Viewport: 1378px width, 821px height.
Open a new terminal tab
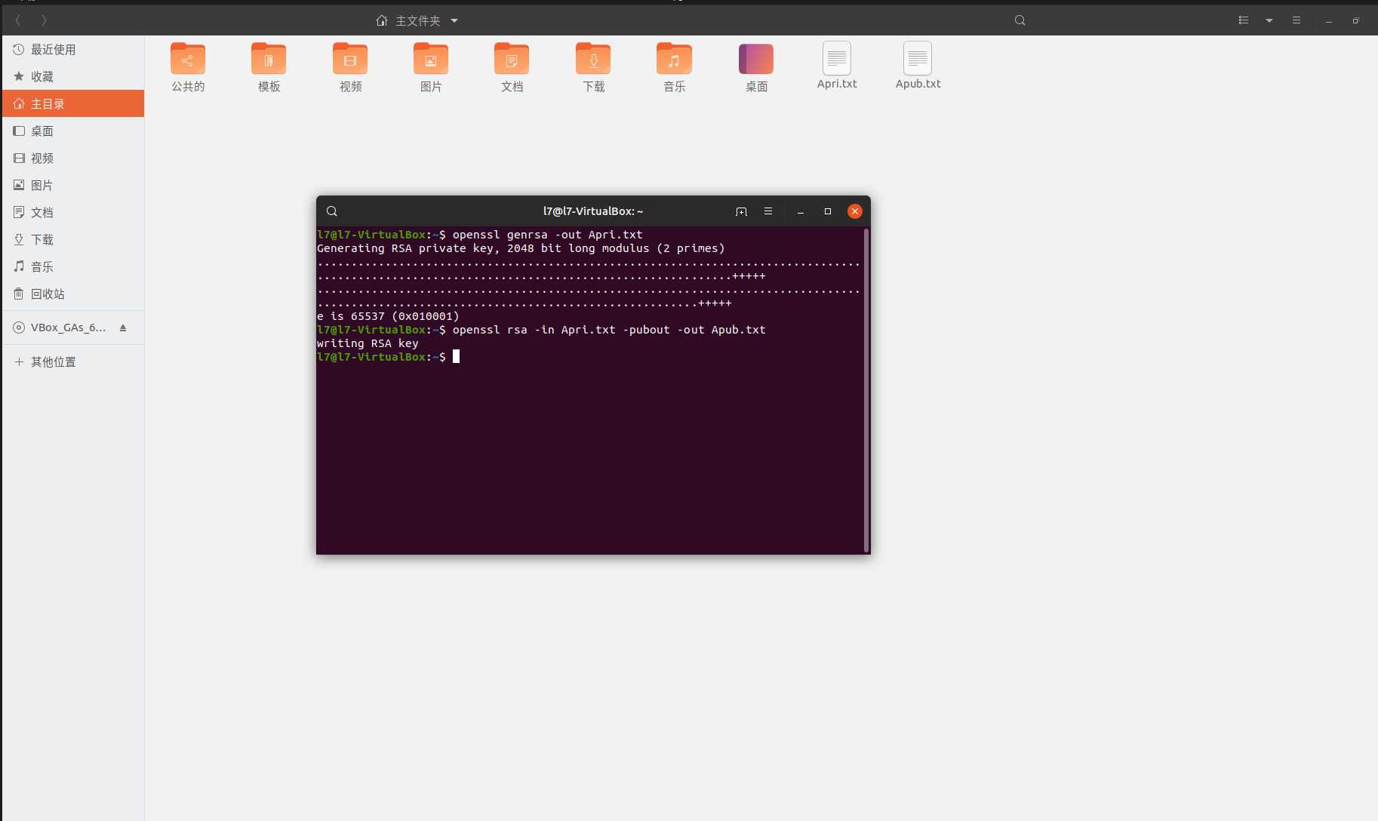point(741,211)
